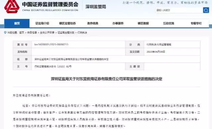
Task: Click the blue search magnifier icon
Action: (206, 10)
